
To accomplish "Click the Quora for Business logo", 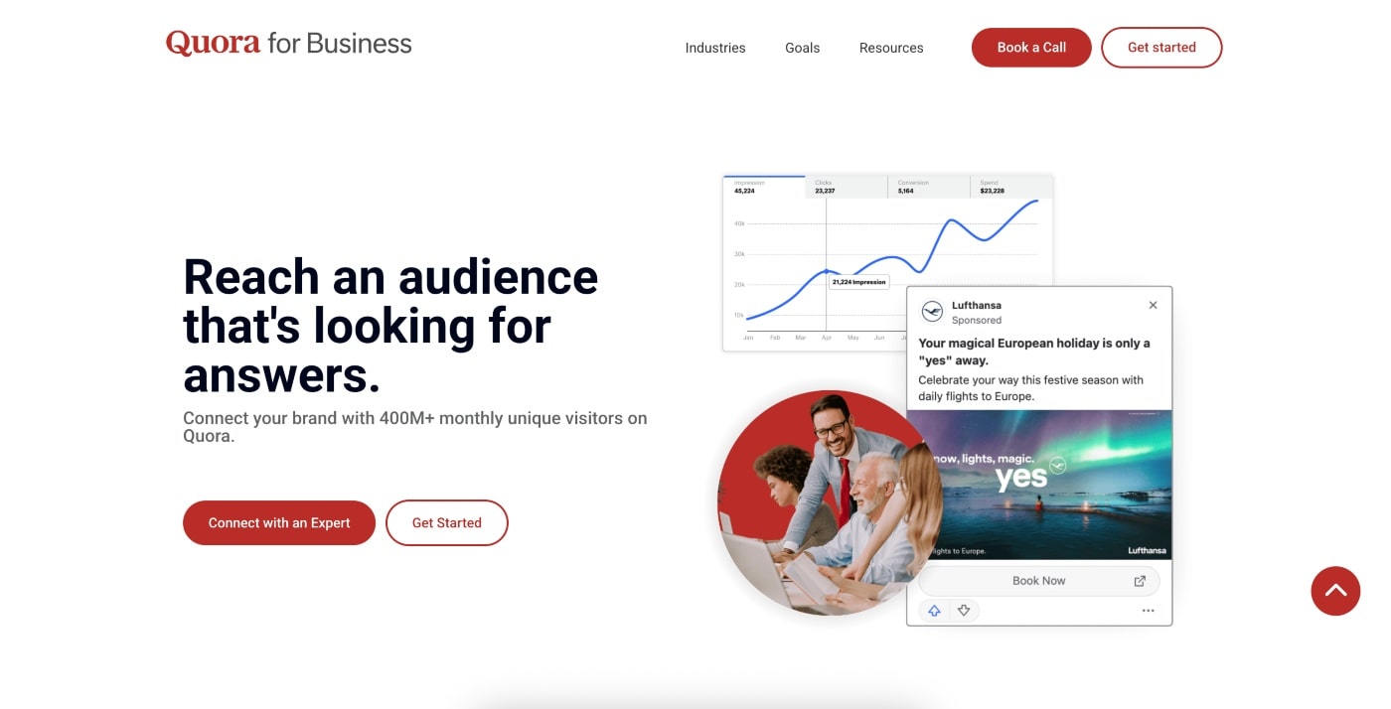I will (x=288, y=44).
